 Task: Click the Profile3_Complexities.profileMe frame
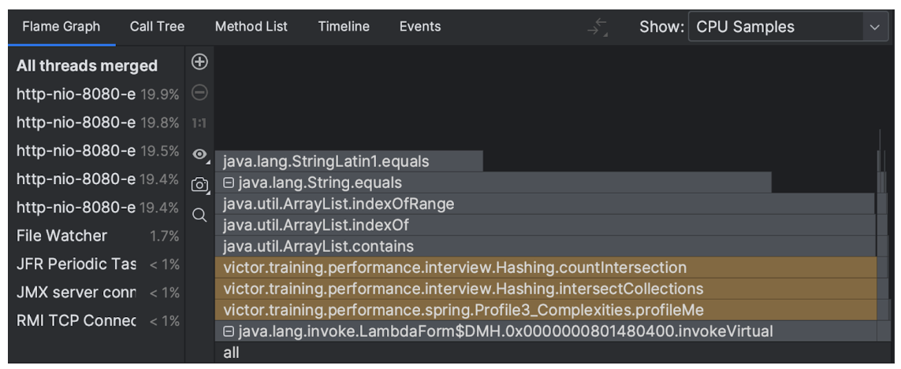pyautogui.click(x=463, y=310)
